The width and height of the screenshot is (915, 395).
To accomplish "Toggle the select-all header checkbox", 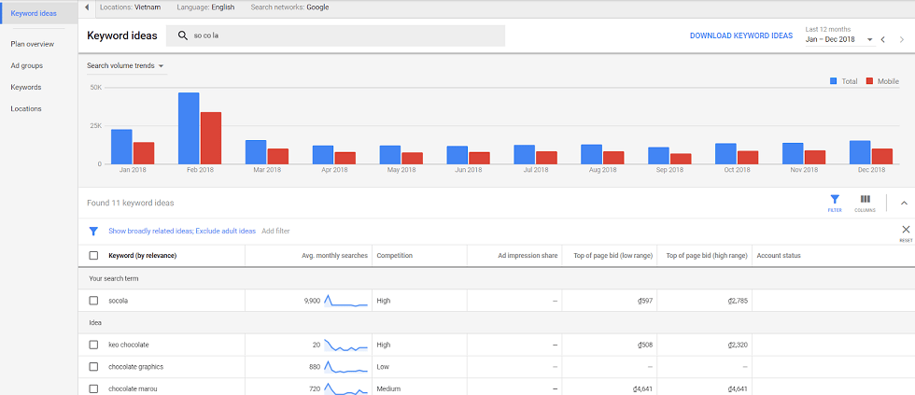I will (x=93, y=255).
